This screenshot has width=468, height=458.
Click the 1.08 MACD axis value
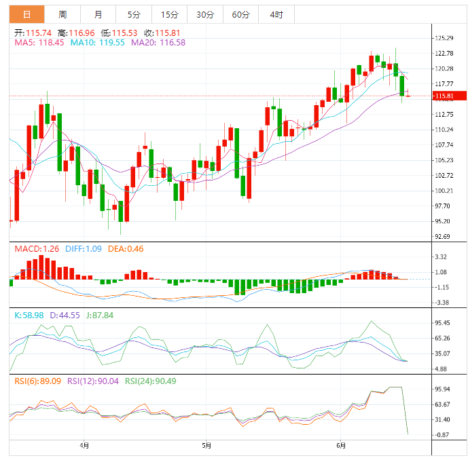pos(441,272)
